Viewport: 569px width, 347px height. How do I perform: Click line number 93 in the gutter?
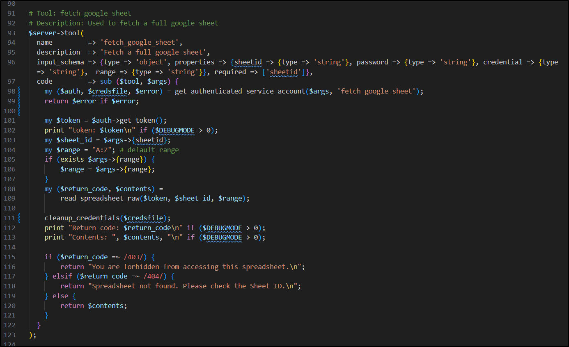point(11,33)
